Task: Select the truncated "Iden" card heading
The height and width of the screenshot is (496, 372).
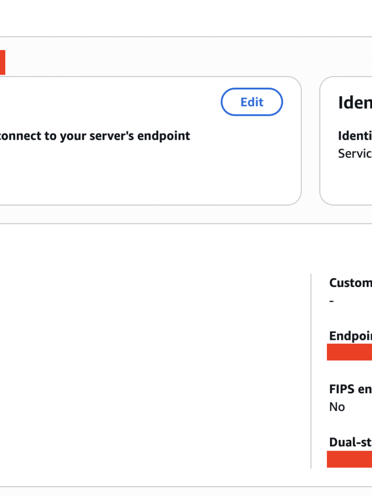Action: coord(355,103)
